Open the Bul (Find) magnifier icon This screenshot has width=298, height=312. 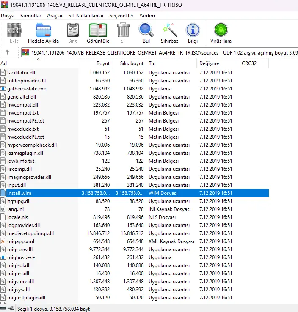(x=146, y=30)
